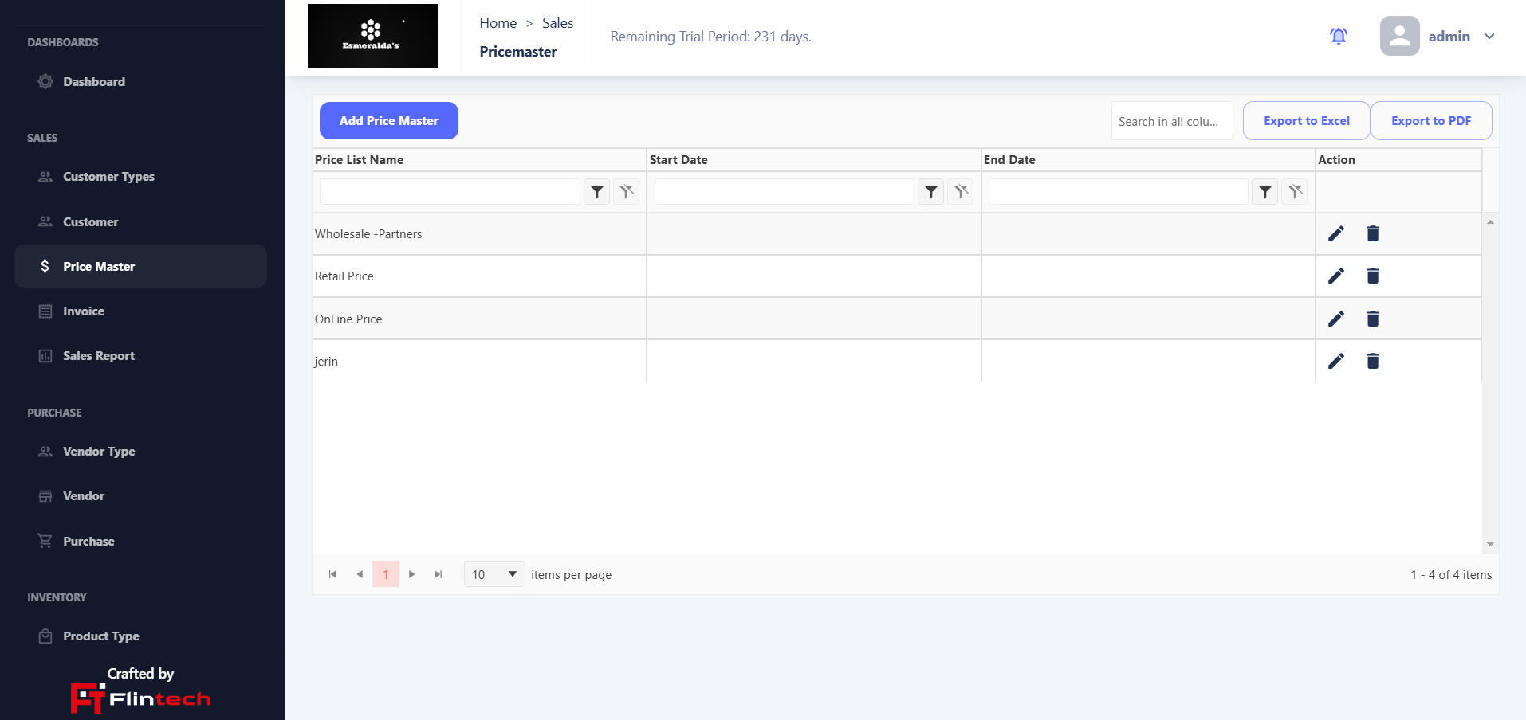
Task: Click grid scrollbar up arrow
Action: point(1490,221)
